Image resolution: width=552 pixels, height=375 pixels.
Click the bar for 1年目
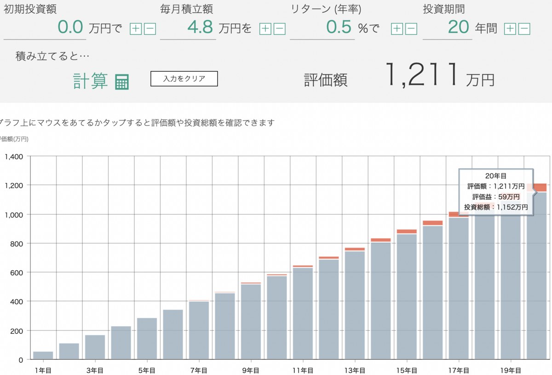point(43,355)
